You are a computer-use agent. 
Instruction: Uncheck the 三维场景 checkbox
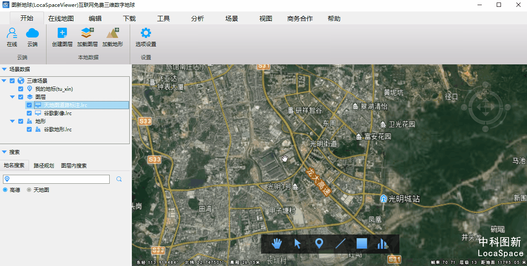pyautogui.click(x=12, y=81)
